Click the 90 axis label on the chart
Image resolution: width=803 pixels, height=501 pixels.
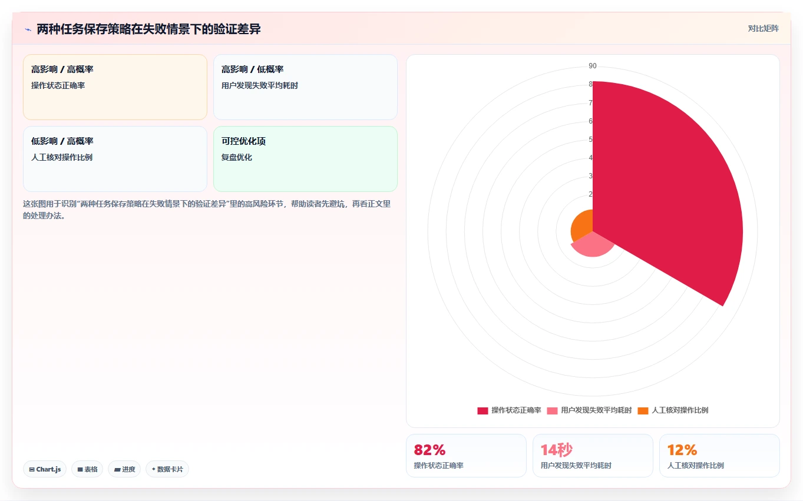[593, 66]
